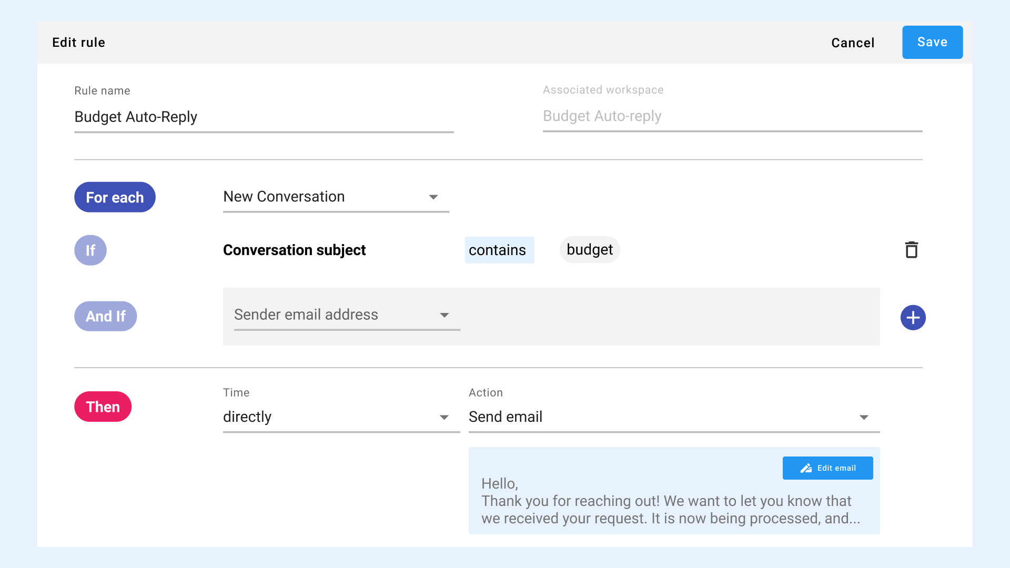Click the If condition badge
The height and width of the screenshot is (568, 1010).
90,250
